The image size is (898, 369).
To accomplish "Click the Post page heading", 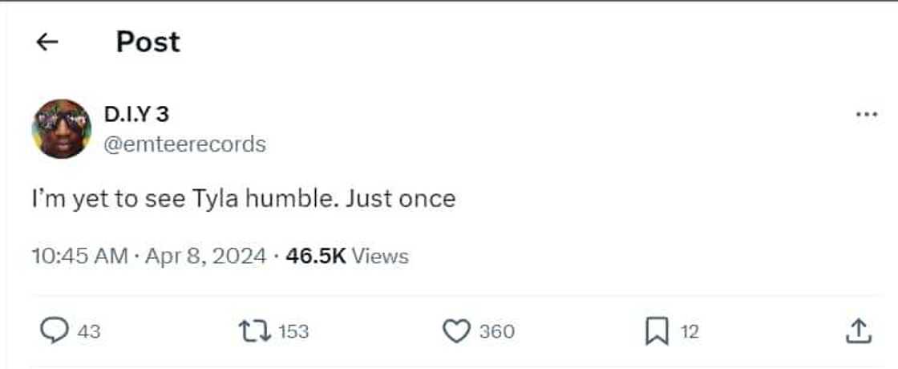I will click(x=148, y=42).
